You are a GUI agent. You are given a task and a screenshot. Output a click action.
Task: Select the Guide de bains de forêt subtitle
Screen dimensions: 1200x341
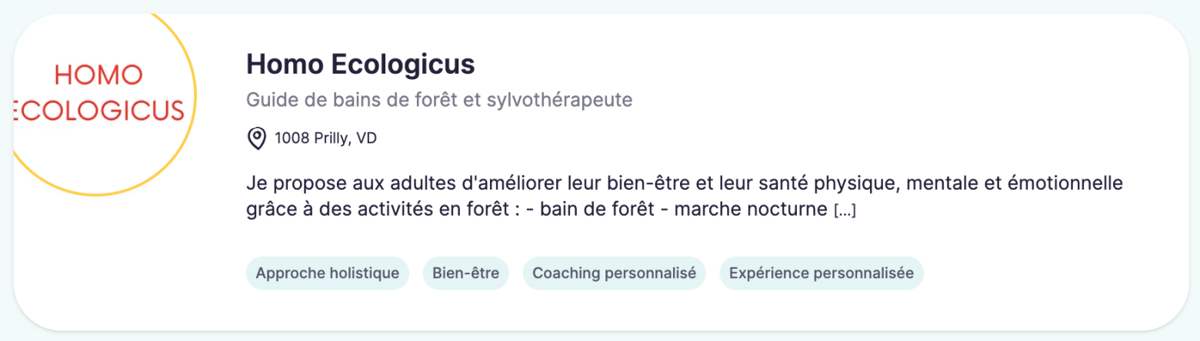tap(439, 101)
